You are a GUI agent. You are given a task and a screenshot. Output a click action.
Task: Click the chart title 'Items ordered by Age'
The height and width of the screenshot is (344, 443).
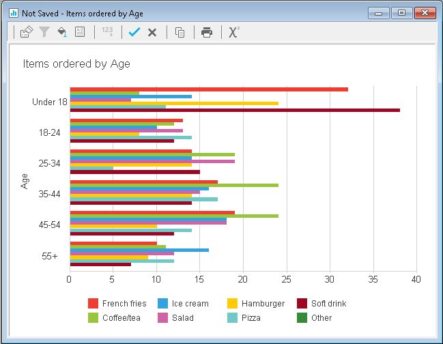click(x=76, y=64)
